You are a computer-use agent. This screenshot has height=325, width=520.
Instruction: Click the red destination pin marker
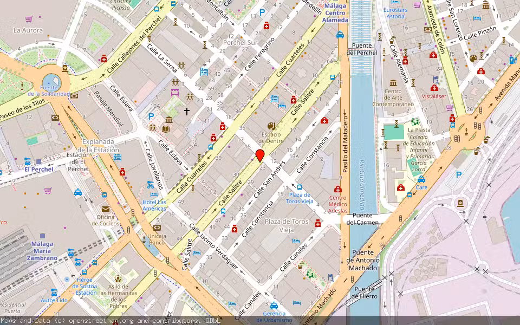[x=261, y=156]
